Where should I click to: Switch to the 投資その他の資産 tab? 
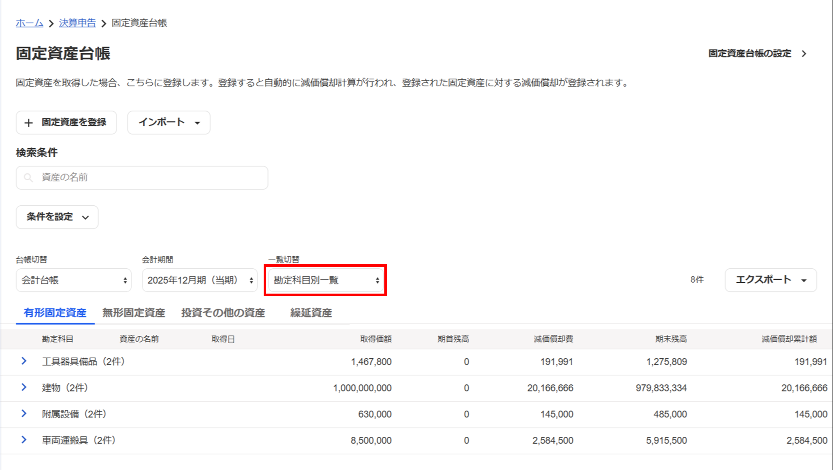(x=223, y=313)
